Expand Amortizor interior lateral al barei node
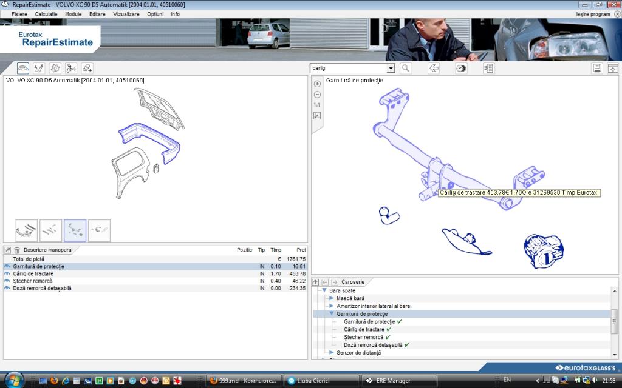The height and width of the screenshot is (388, 622). [332, 306]
